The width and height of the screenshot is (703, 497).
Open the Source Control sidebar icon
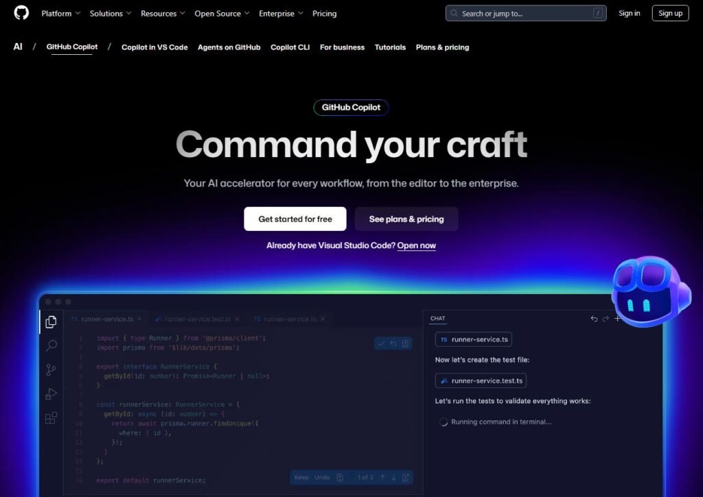click(x=51, y=369)
